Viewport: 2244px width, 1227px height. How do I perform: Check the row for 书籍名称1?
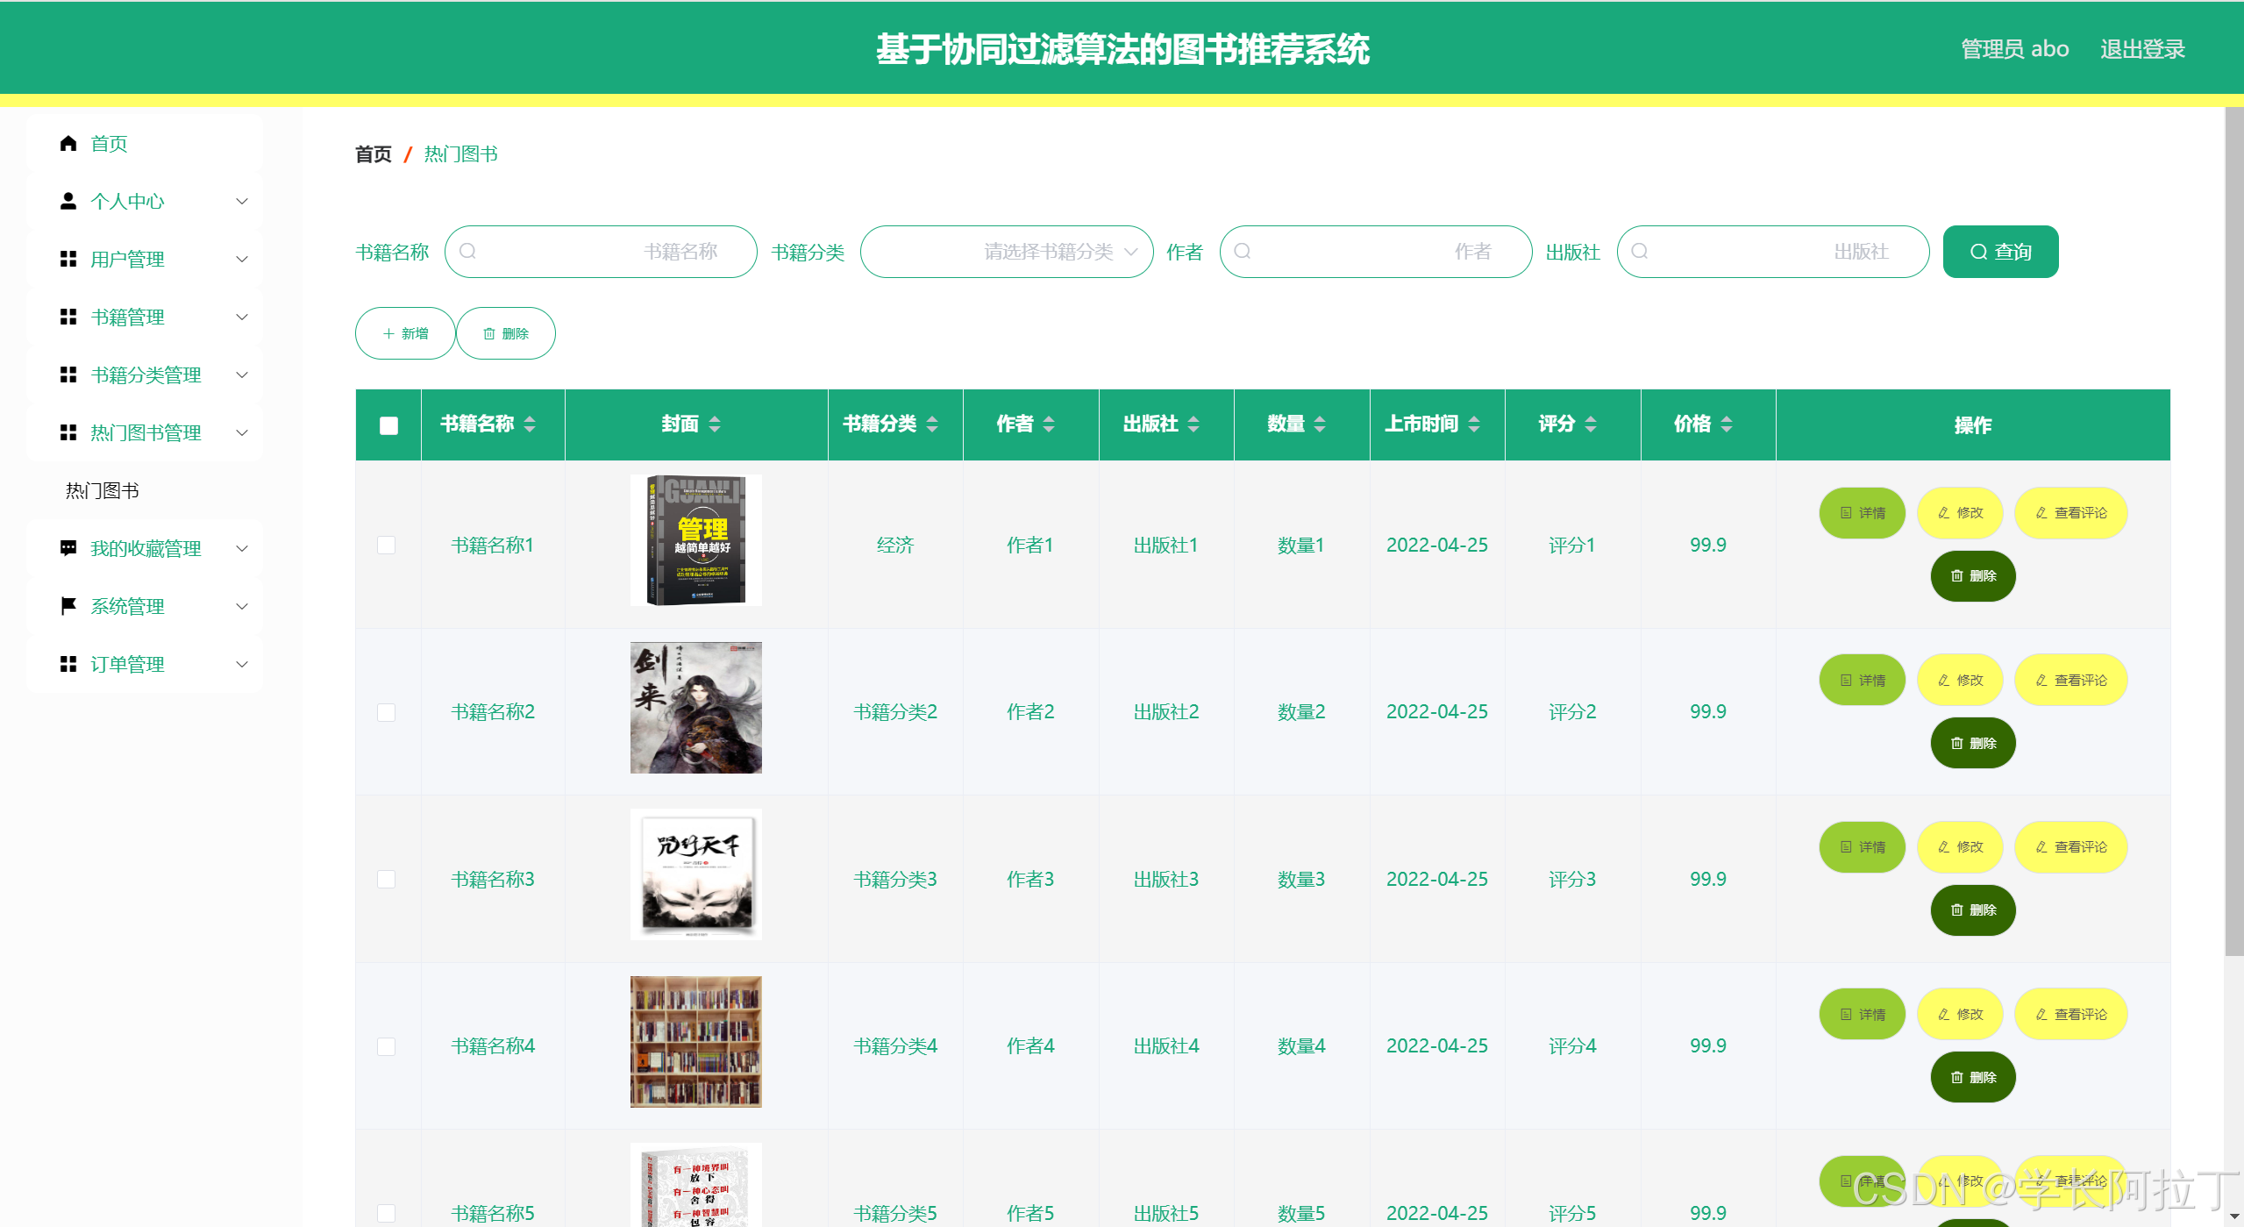(x=386, y=545)
